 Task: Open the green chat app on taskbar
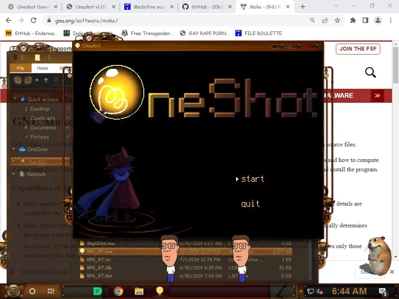[97, 291]
